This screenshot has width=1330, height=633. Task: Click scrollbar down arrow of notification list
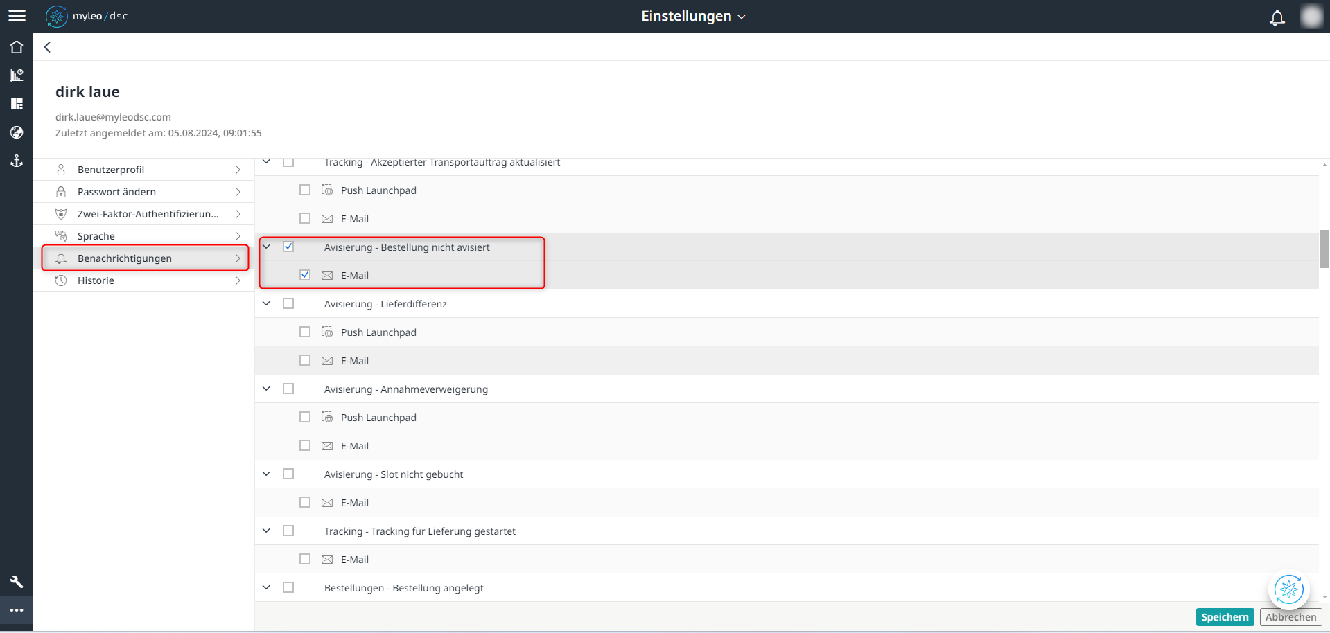1324,596
